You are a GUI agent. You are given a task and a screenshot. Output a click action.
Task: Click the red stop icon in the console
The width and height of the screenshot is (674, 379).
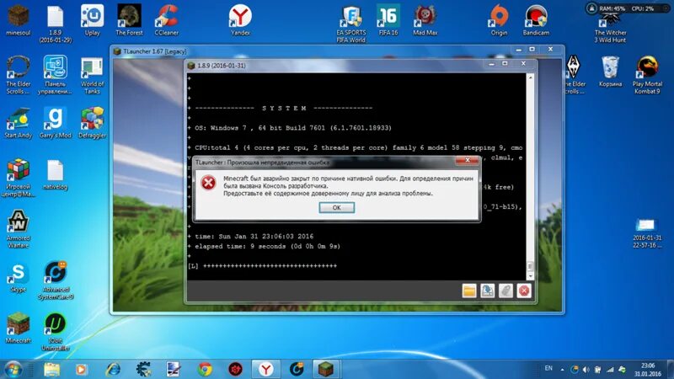[x=524, y=291]
